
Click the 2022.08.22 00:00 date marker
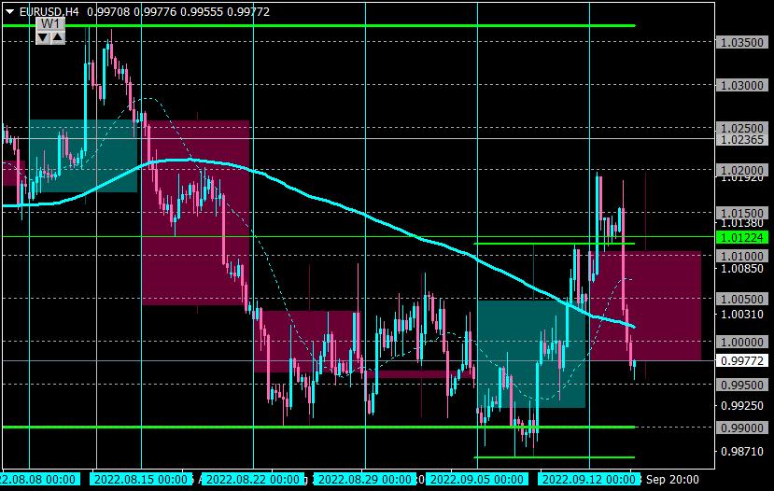click(253, 479)
